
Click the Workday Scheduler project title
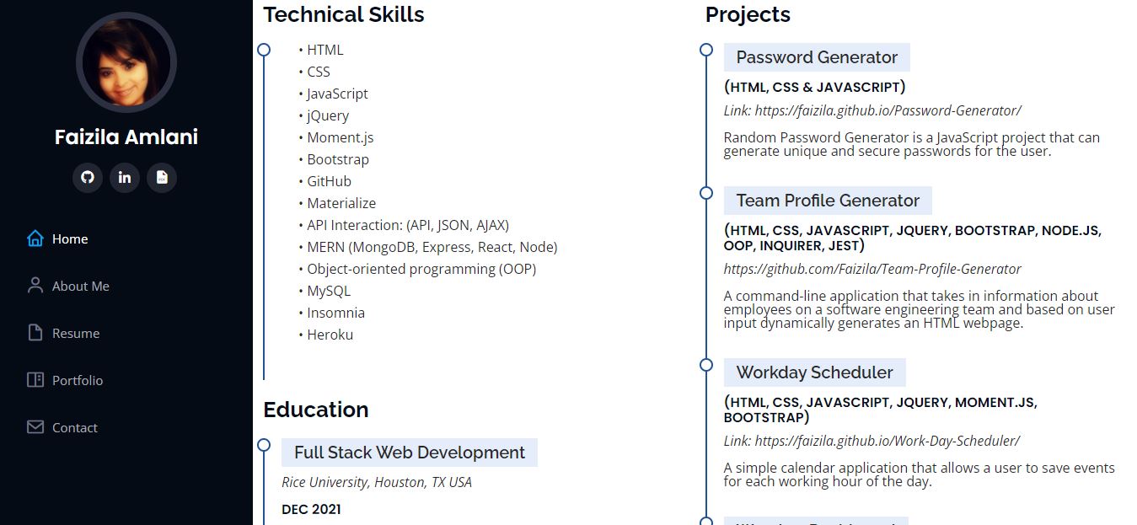pos(814,372)
